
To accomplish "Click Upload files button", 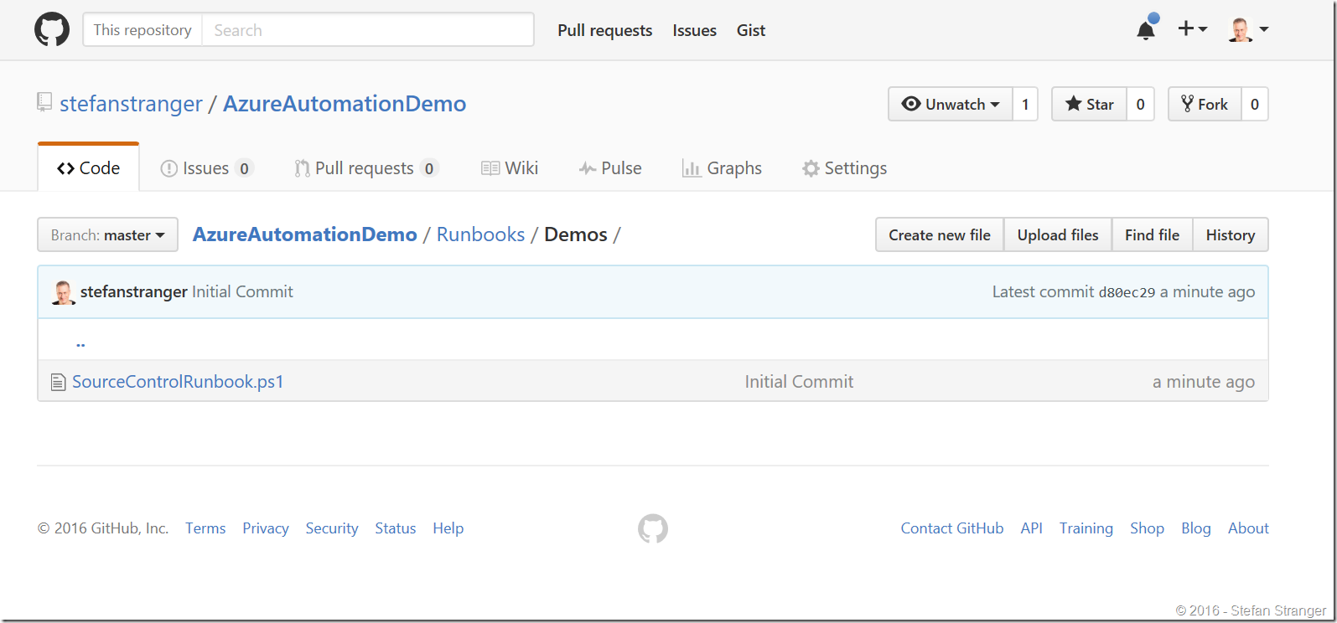I will [x=1058, y=234].
